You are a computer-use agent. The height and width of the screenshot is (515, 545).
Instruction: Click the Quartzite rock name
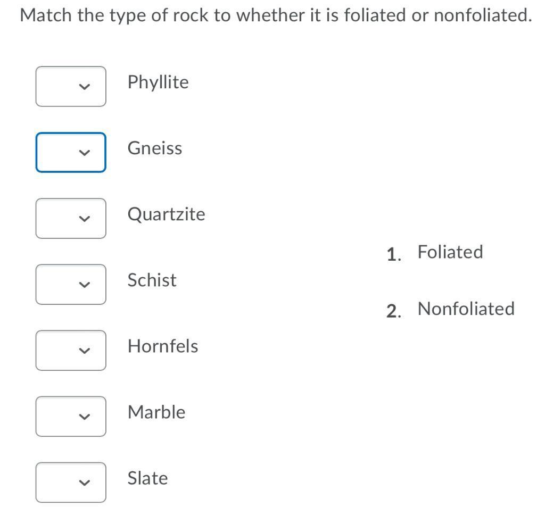pos(166,214)
